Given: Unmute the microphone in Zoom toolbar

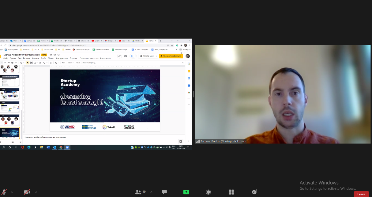Looking at the screenshot, I should pyautogui.click(x=4, y=192).
